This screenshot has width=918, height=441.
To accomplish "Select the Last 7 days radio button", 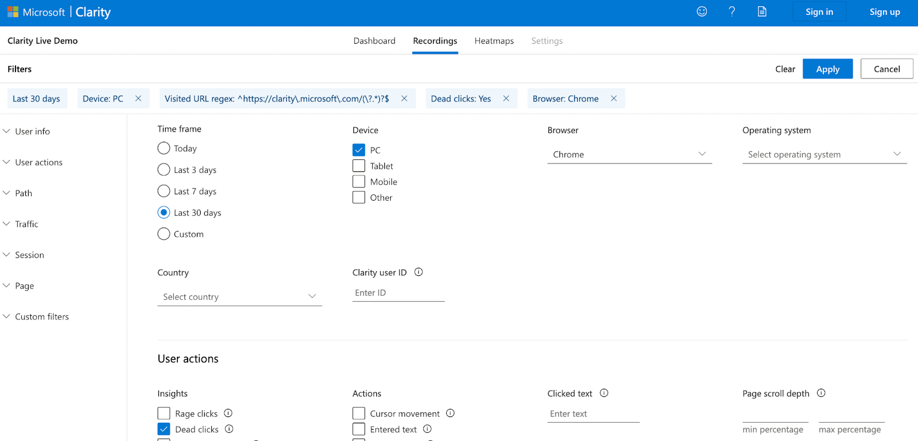I will 164,191.
